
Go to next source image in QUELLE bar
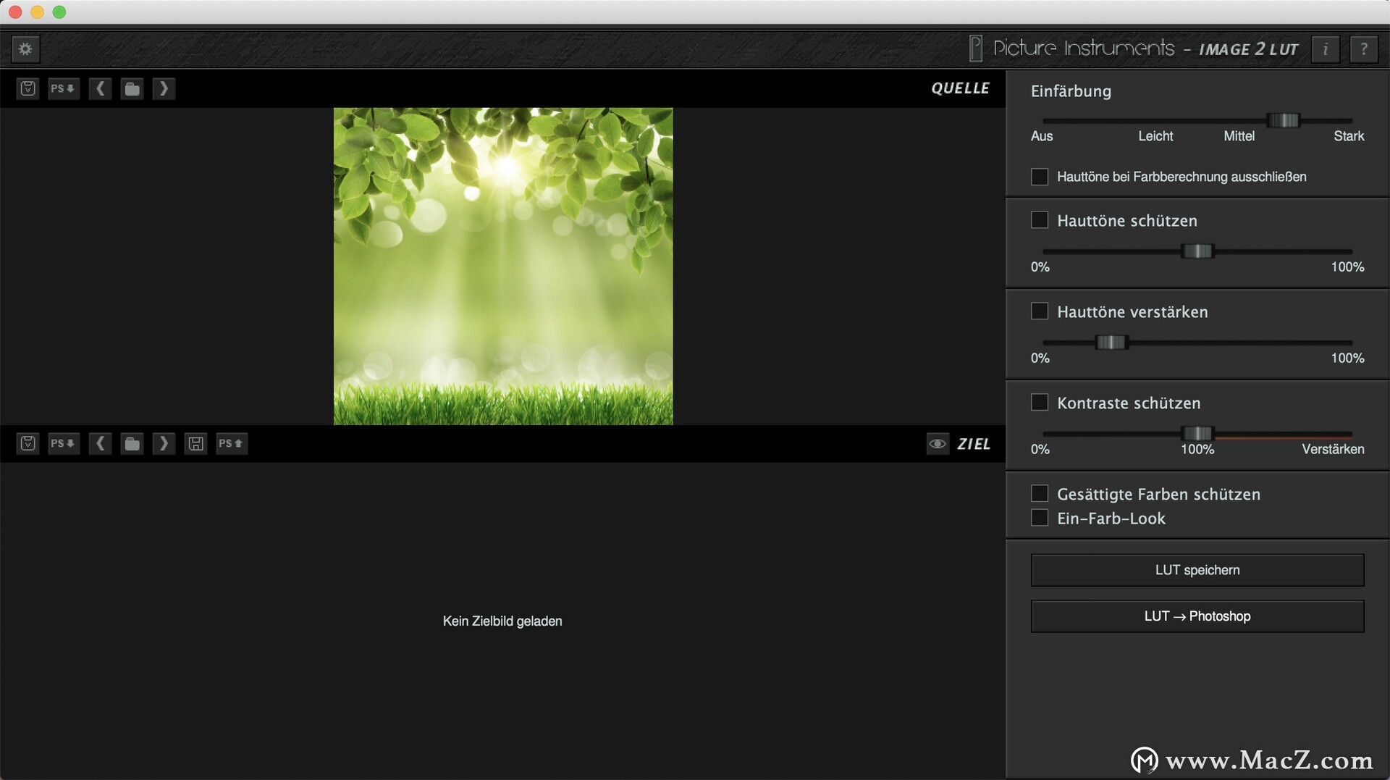pyautogui.click(x=164, y=88)
